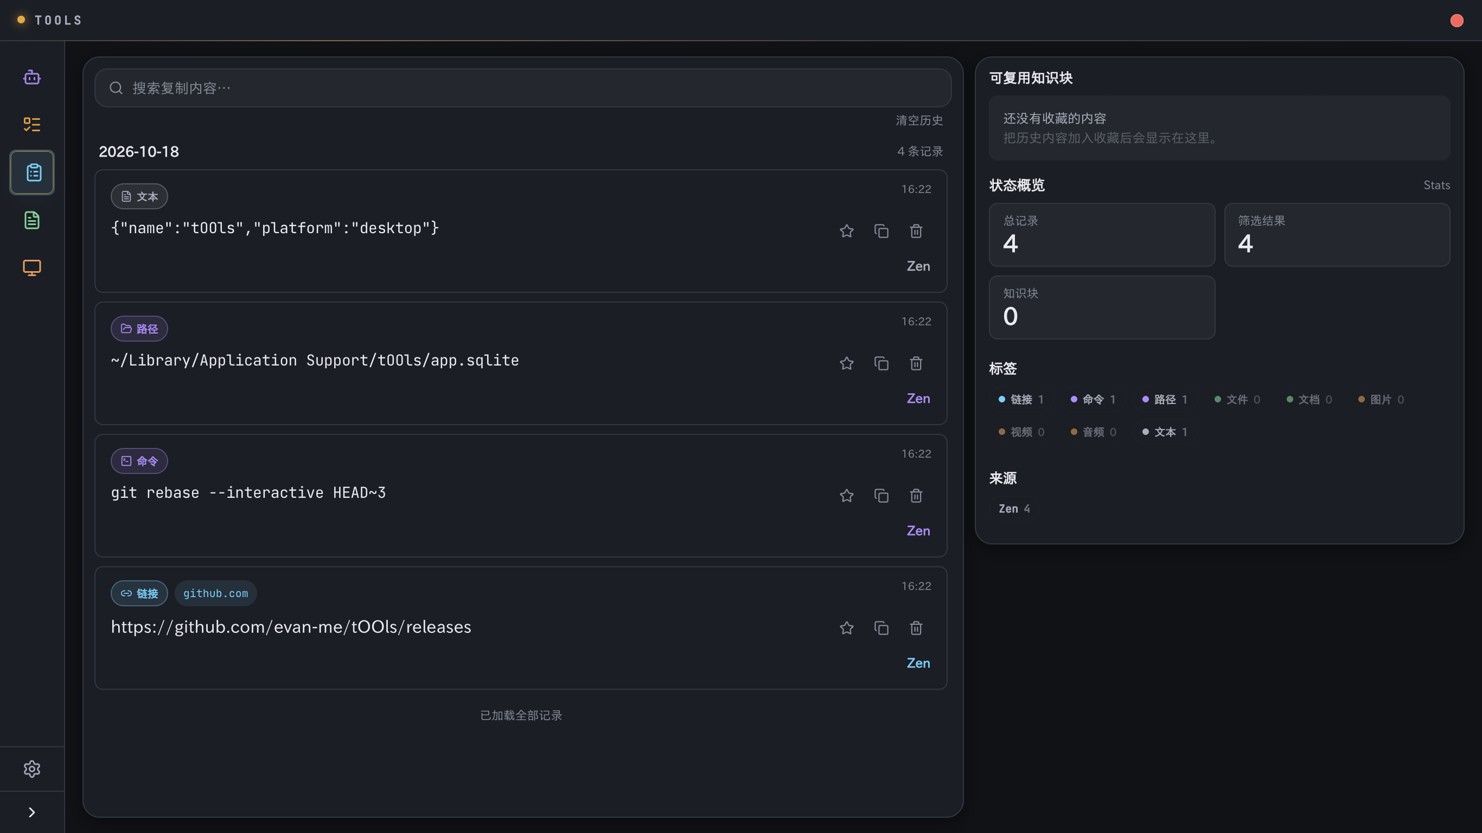
Task: Click the github.com domain badge
Action: coord(216,593)
